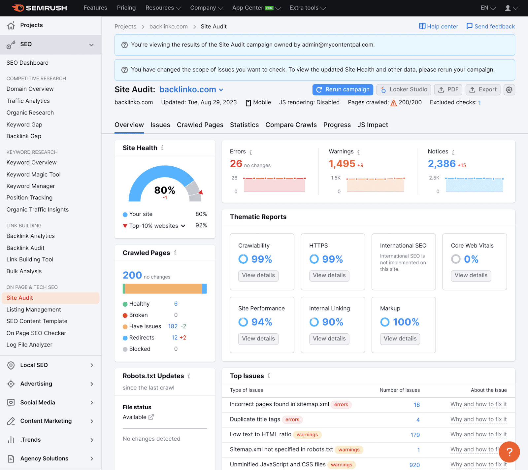Switch to the Statistics tab
Image resolution: width=528 pixels, height=470 pixels.
pos(244,125)
